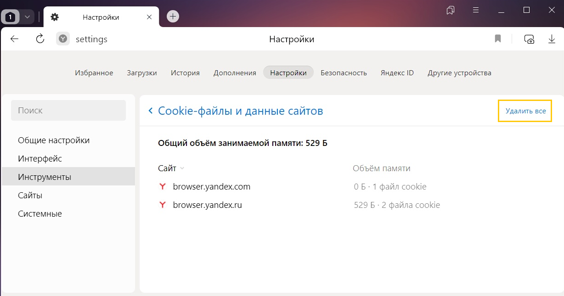Select Системные in the sidebar
Screen dimensions: 564x296
point(40,214)
